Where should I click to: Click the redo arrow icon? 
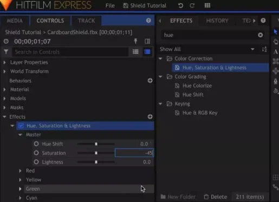pyautogui.click(x=192, y=5)
